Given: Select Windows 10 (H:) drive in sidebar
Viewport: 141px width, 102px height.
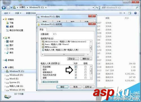Looking at the screenshot, I should coord(16,90).
